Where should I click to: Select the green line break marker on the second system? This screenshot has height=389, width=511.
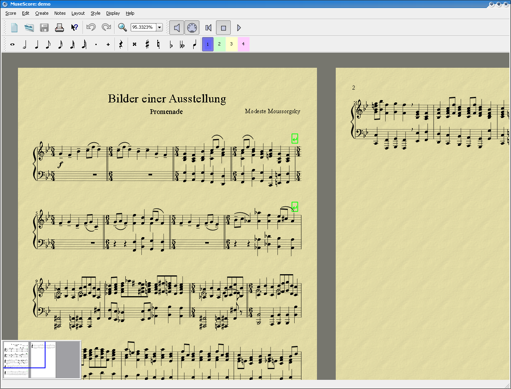click(x=295, y=207)
